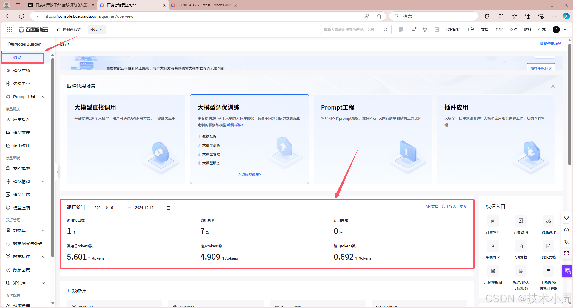Click the main page vertical scrollbar
Image resolution: width=573 pixels, height=308 pixels.
[569, 104]
